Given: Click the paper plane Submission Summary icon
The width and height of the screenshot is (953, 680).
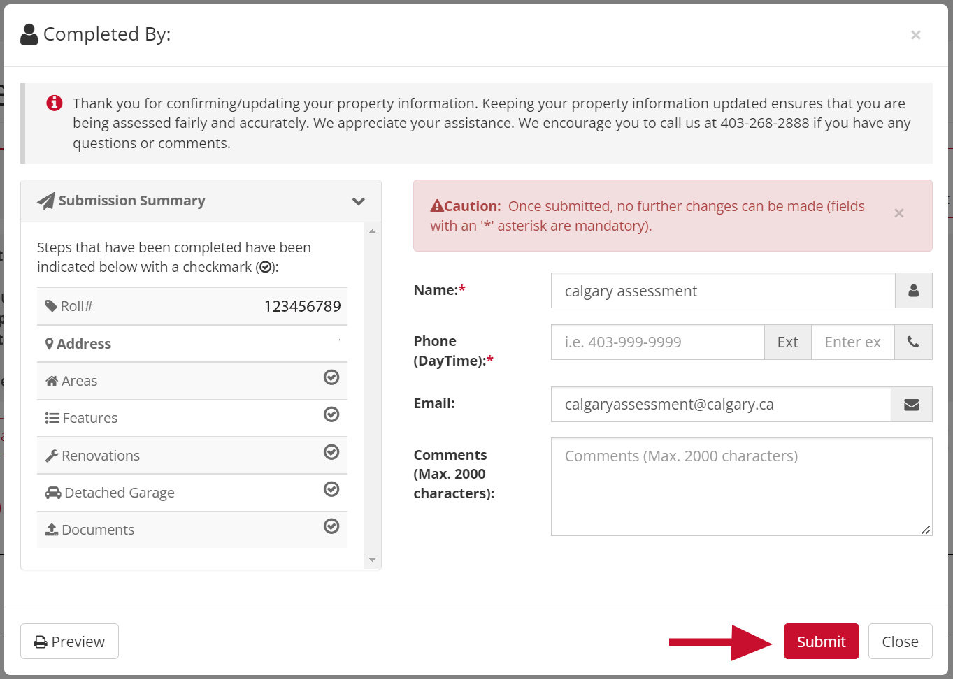Looking at the screenshot, I should coord(46,201).
